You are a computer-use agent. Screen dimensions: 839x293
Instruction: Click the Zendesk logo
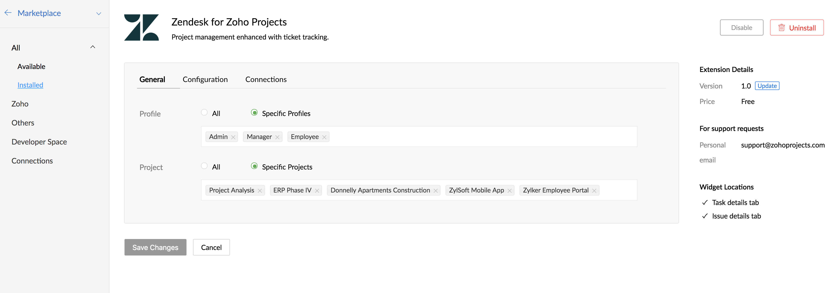pyautogui.click(x=141, y=27)
